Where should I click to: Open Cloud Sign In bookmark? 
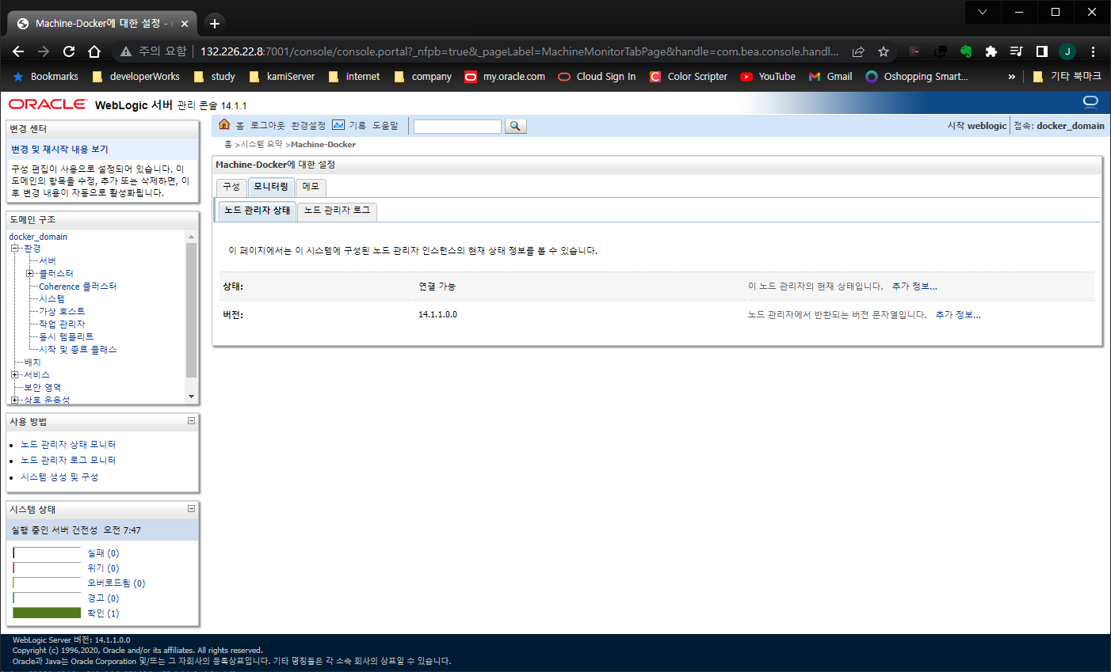597,77
